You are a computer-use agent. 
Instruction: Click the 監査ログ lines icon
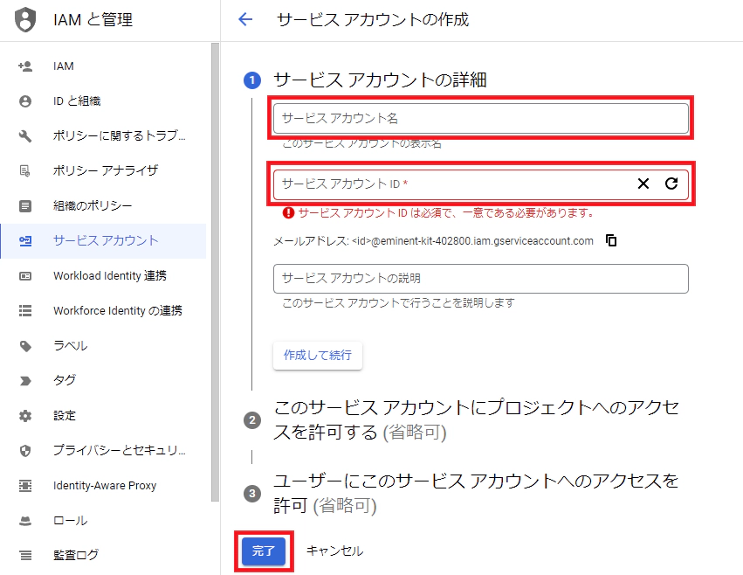pyautogui.click(x=25, y=555)
